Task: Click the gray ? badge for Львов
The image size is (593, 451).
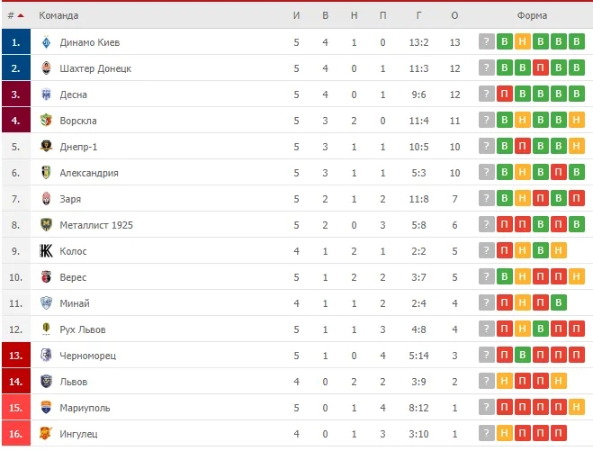Action: (486, 381)
